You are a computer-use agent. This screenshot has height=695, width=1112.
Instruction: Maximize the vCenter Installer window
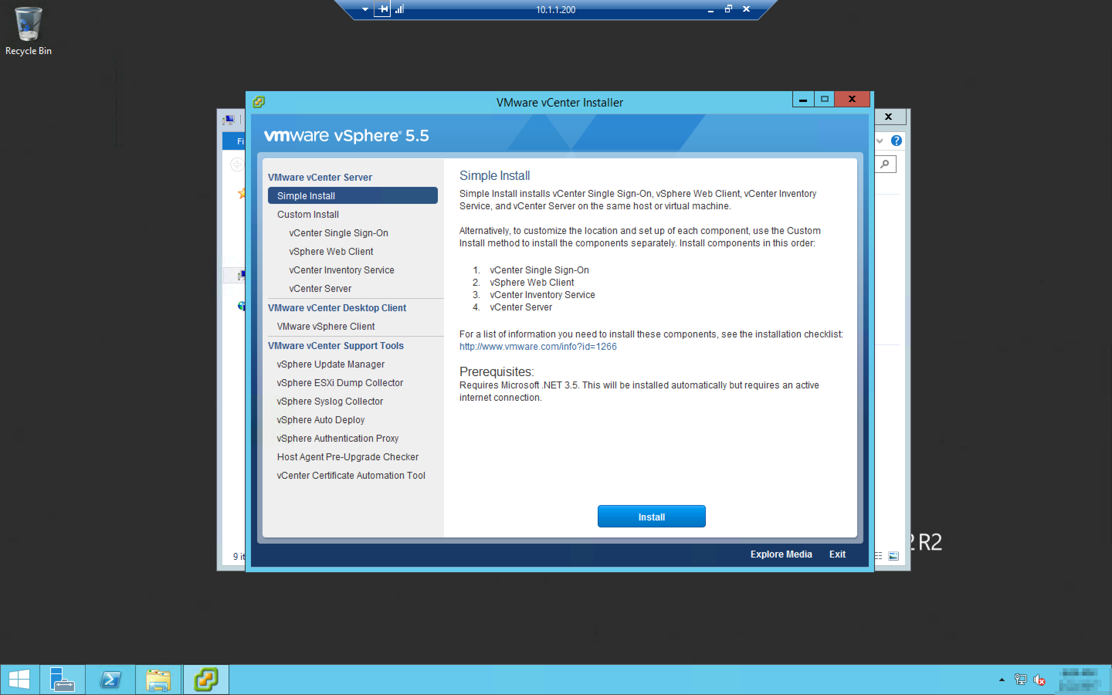point(824,99)
